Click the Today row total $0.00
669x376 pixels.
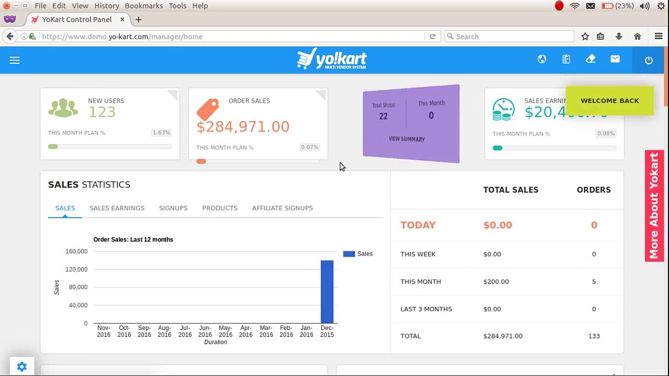[498, 225]
